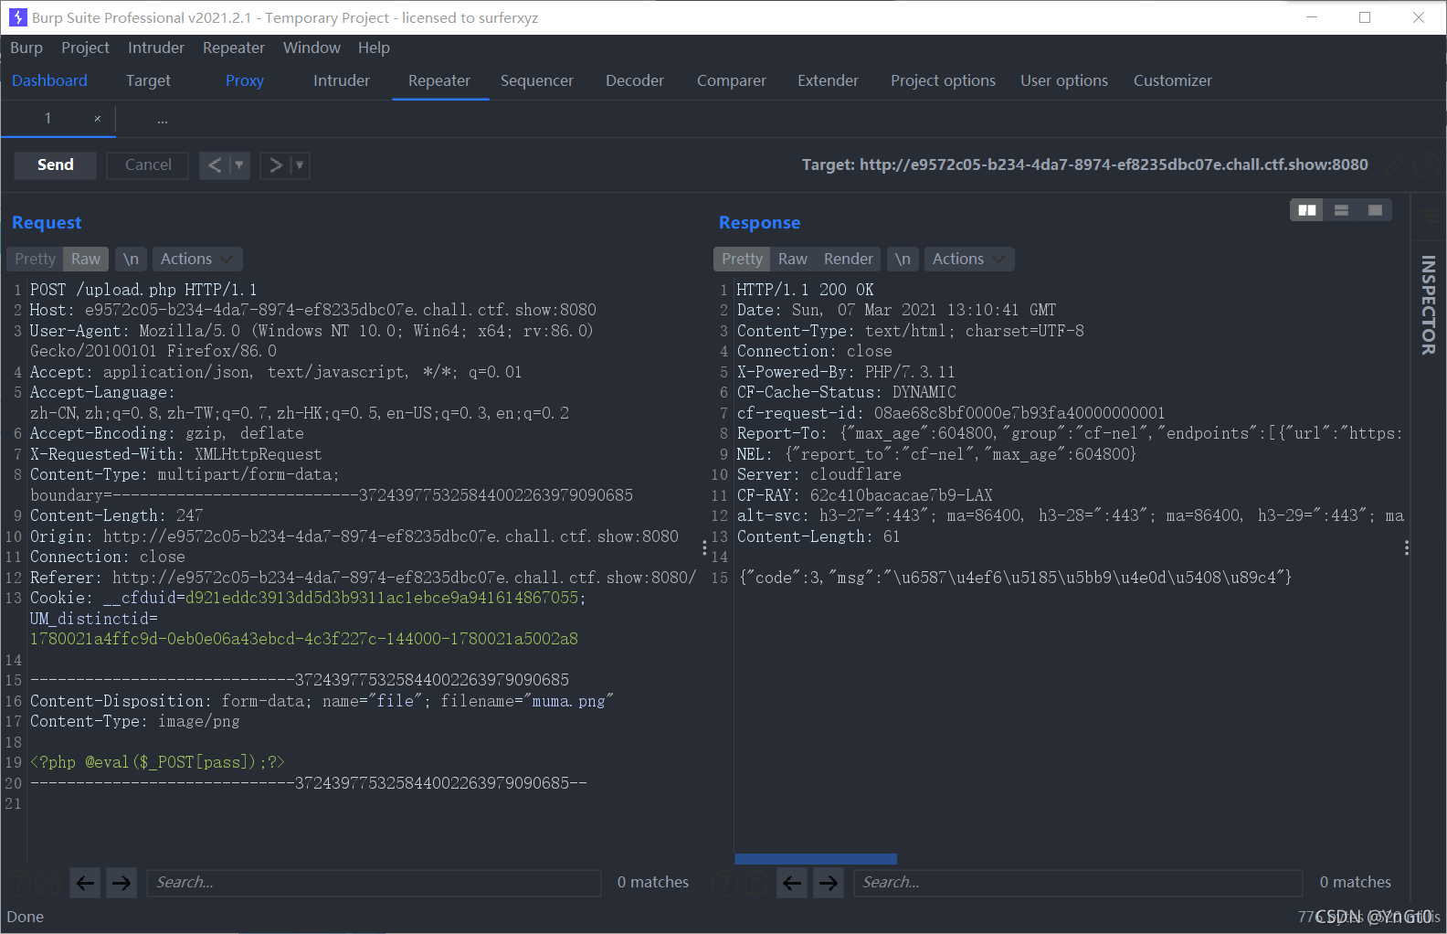Open the Repeater menu in menu bar
Image resolution: width=1447 pixels, height=934 pixels.
(234, 48)
